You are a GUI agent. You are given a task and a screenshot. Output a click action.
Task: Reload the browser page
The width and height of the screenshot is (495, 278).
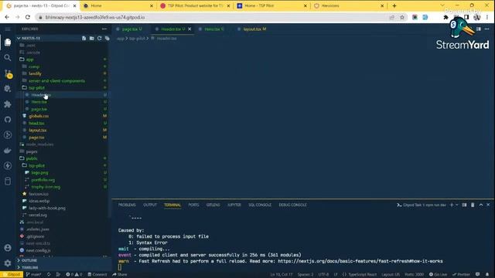[28, 17]
